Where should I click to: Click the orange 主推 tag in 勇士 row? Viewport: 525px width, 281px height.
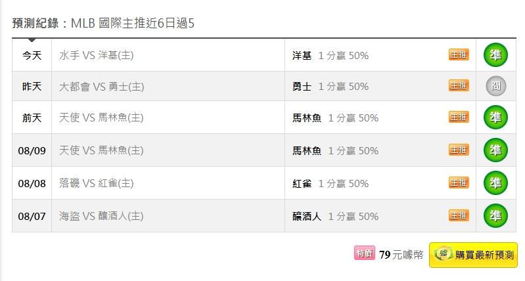459,85
